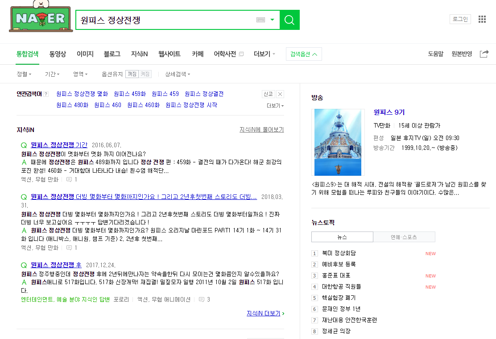Open the 지식iN tab

140,54
